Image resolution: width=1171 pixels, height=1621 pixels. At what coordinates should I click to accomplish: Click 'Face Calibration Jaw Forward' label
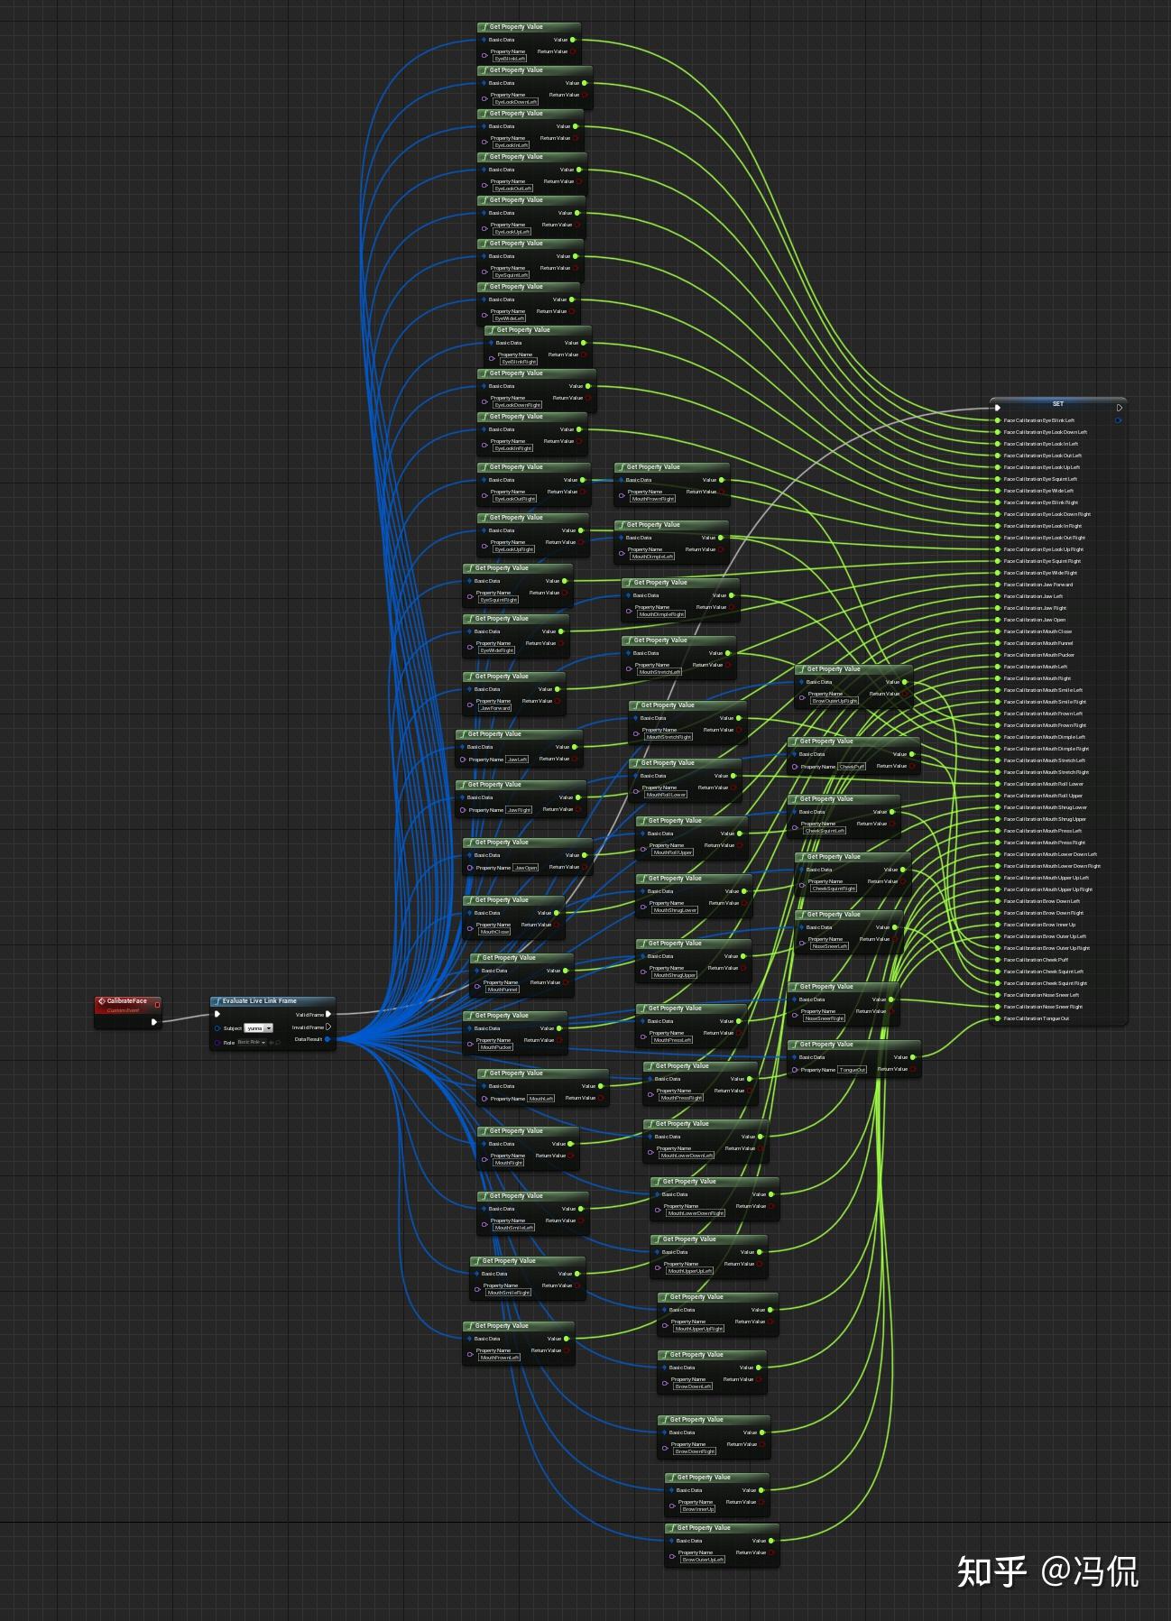(x=1038, y=585)
